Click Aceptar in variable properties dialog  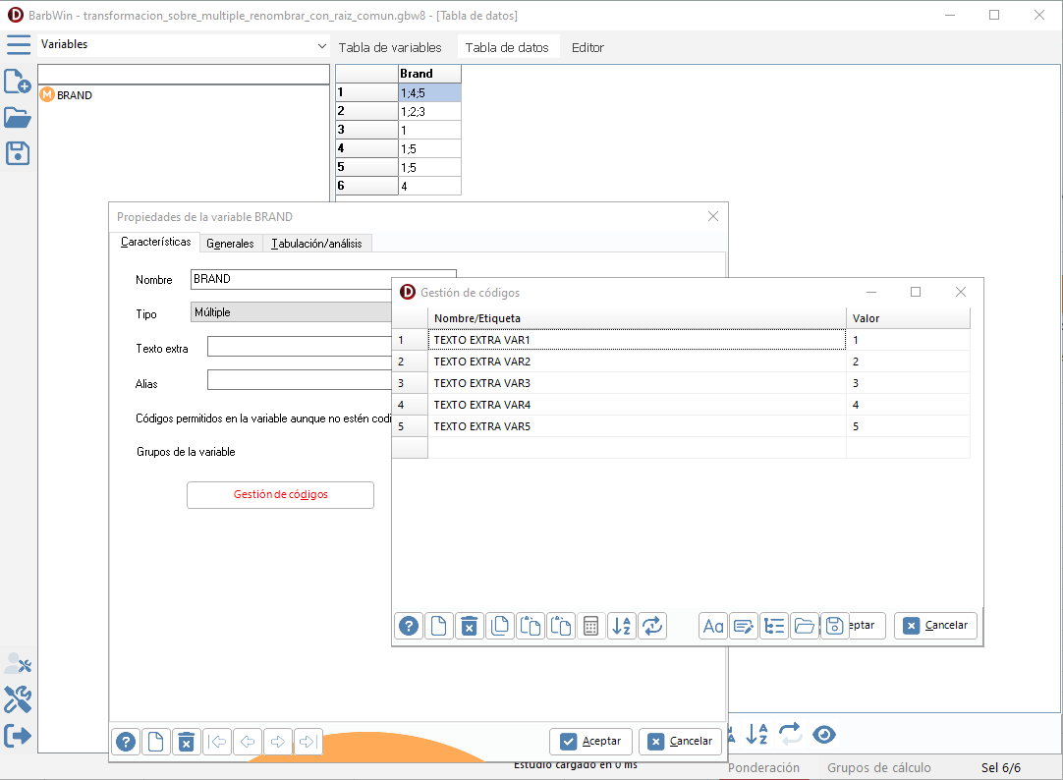pos(590,741)
